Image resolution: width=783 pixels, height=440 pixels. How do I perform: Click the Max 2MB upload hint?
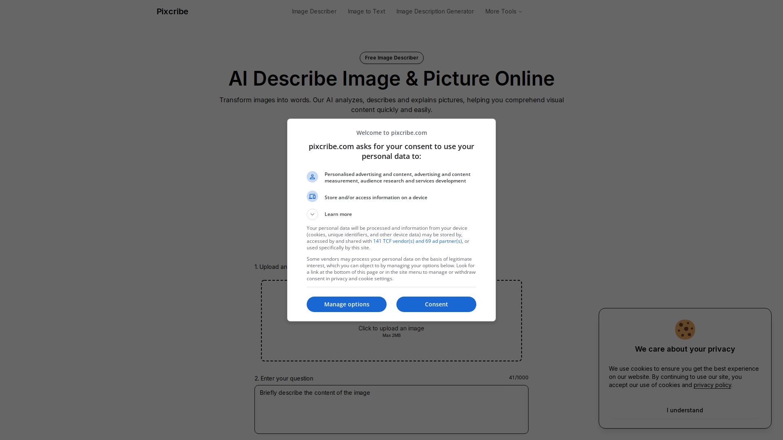[391, 336]
